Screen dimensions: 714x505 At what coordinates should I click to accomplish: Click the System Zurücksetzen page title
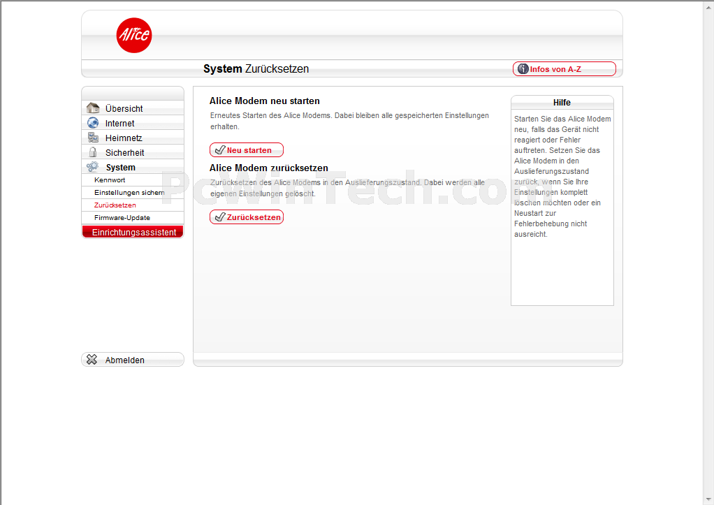[256, 68]
